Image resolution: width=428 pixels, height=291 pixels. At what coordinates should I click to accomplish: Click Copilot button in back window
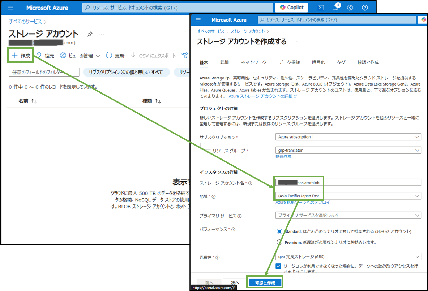tap(291, 8)
